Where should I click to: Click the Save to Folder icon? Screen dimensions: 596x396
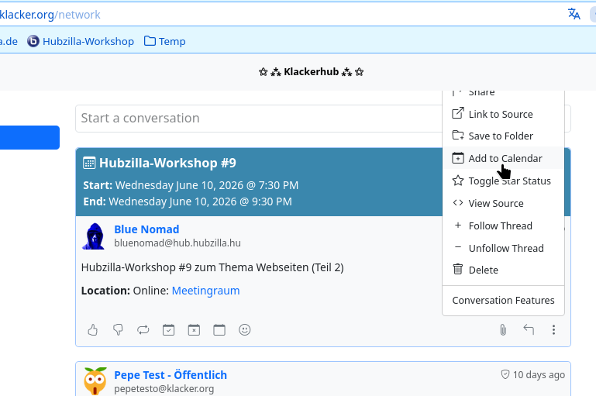point(457,136)
